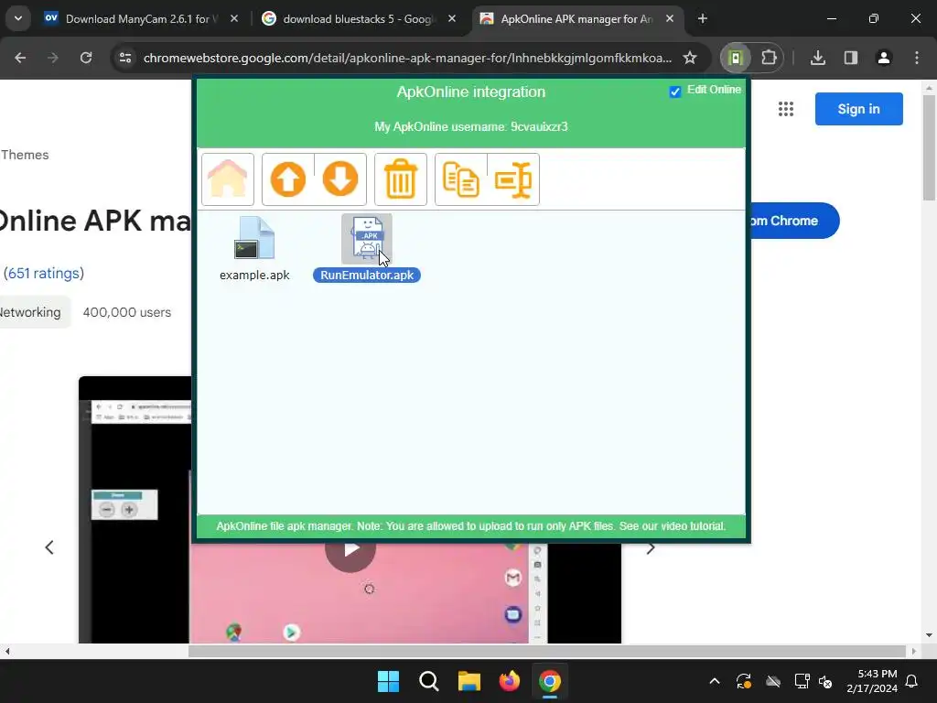The height and width of the screenshot is (703, 937).
Task: Switch to download bluestacks 5 Google tab
Action: 360,19
